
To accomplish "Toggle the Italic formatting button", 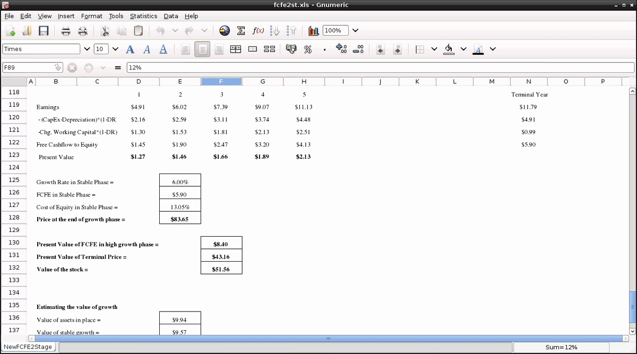I will tap(147, 49).
